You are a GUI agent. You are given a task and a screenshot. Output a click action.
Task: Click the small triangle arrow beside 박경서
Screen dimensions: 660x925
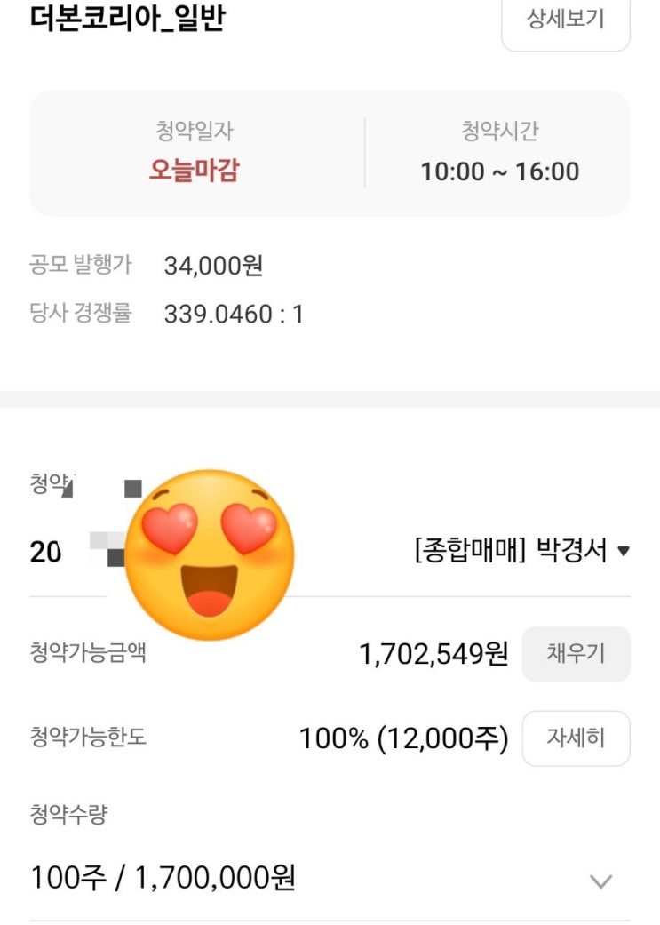coord(623,552)
